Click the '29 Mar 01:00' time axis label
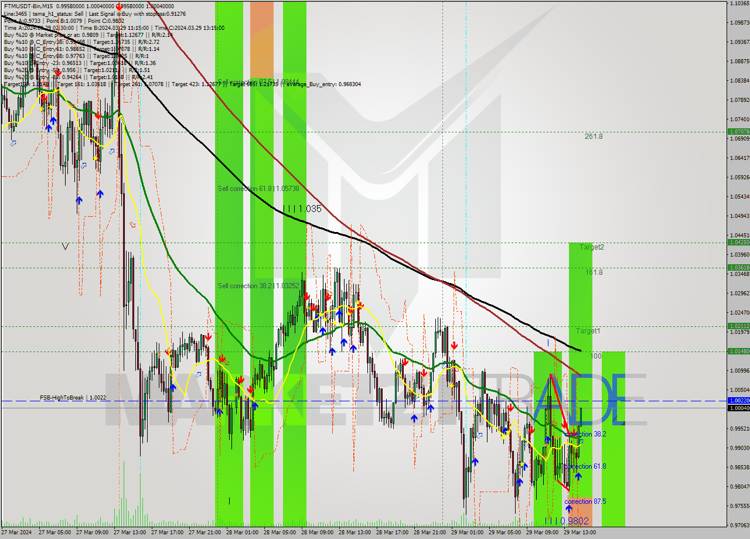The height and width of the screenshot is (539, 750). pos(468,533)
